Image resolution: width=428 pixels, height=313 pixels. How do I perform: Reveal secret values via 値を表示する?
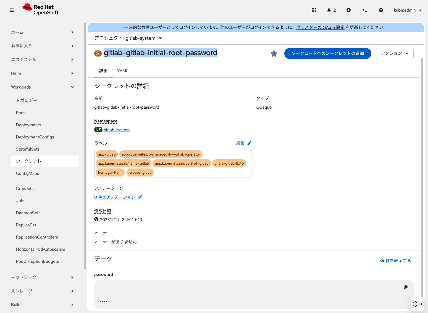tap(395, 260)
